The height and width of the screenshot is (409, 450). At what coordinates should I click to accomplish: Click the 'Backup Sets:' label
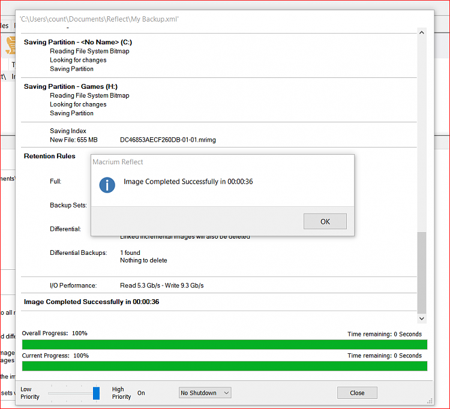(x=68, y=205)
